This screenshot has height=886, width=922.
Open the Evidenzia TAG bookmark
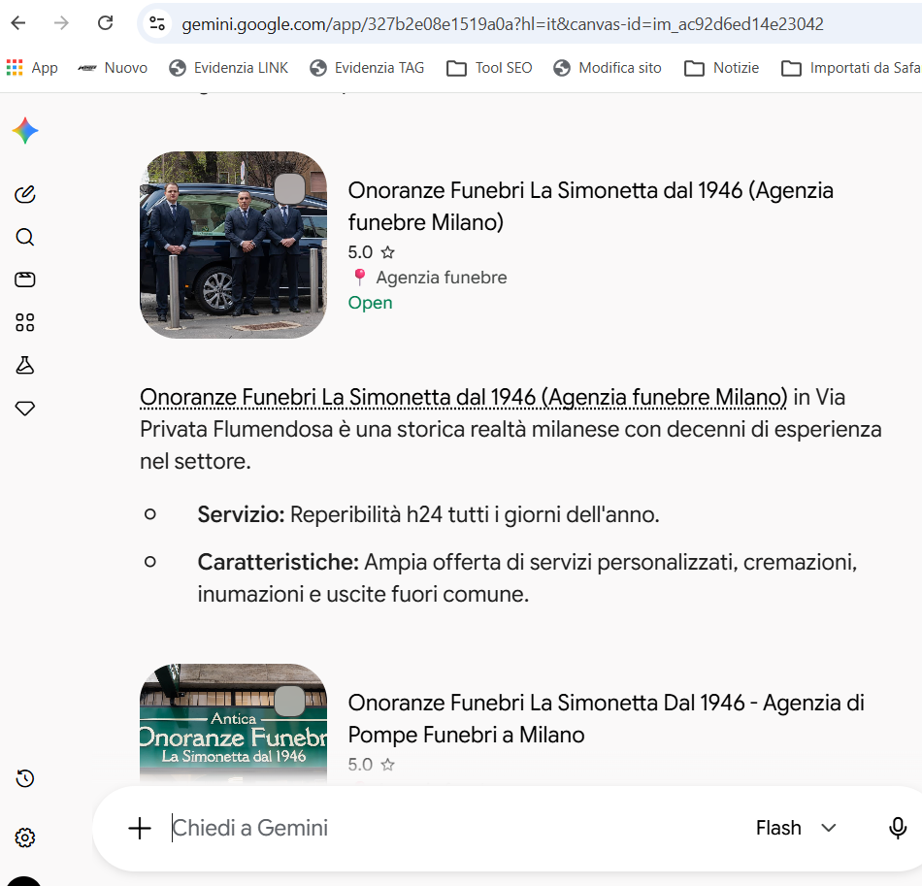pyautogui.click(x=367, y=68)
